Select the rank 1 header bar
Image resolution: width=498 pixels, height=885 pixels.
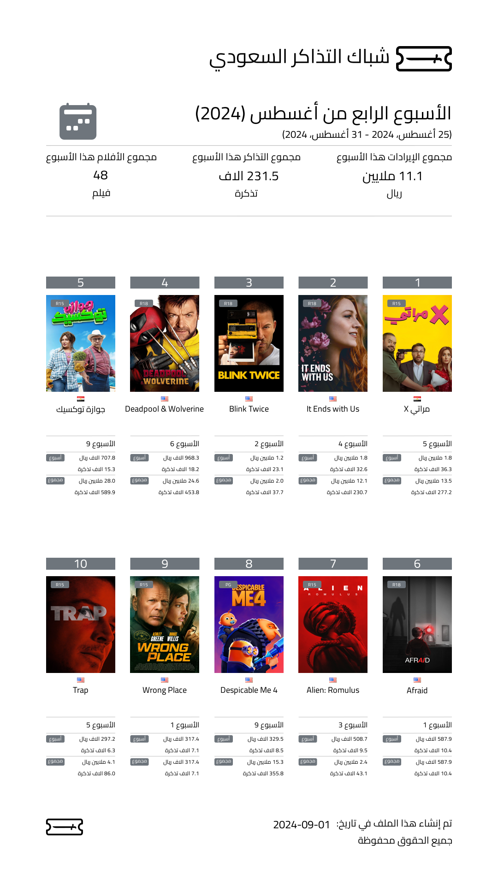[417, 283]
